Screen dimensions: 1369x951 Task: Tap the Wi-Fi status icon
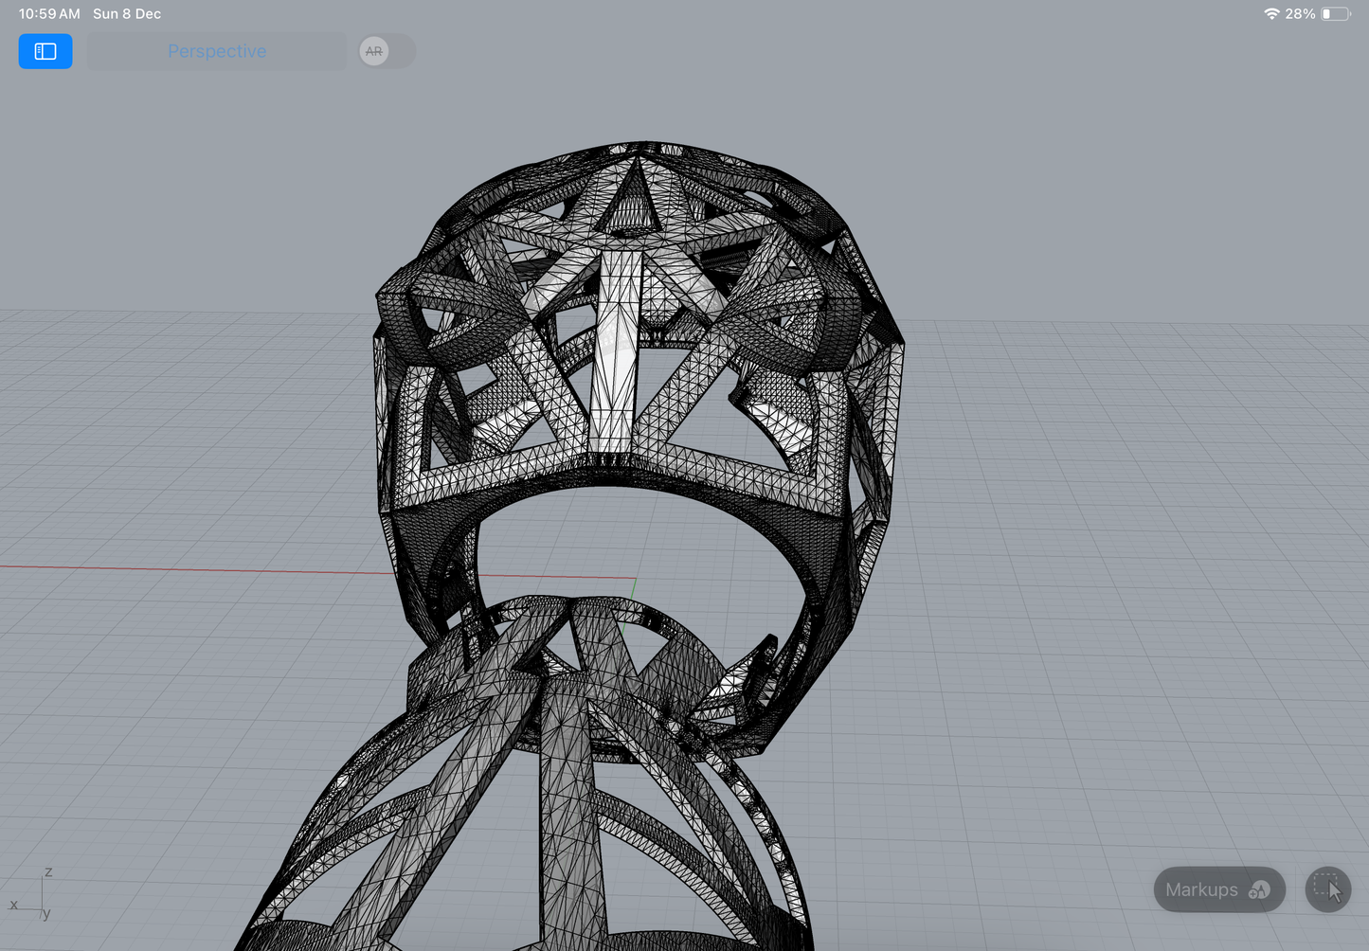[1271, 13]
